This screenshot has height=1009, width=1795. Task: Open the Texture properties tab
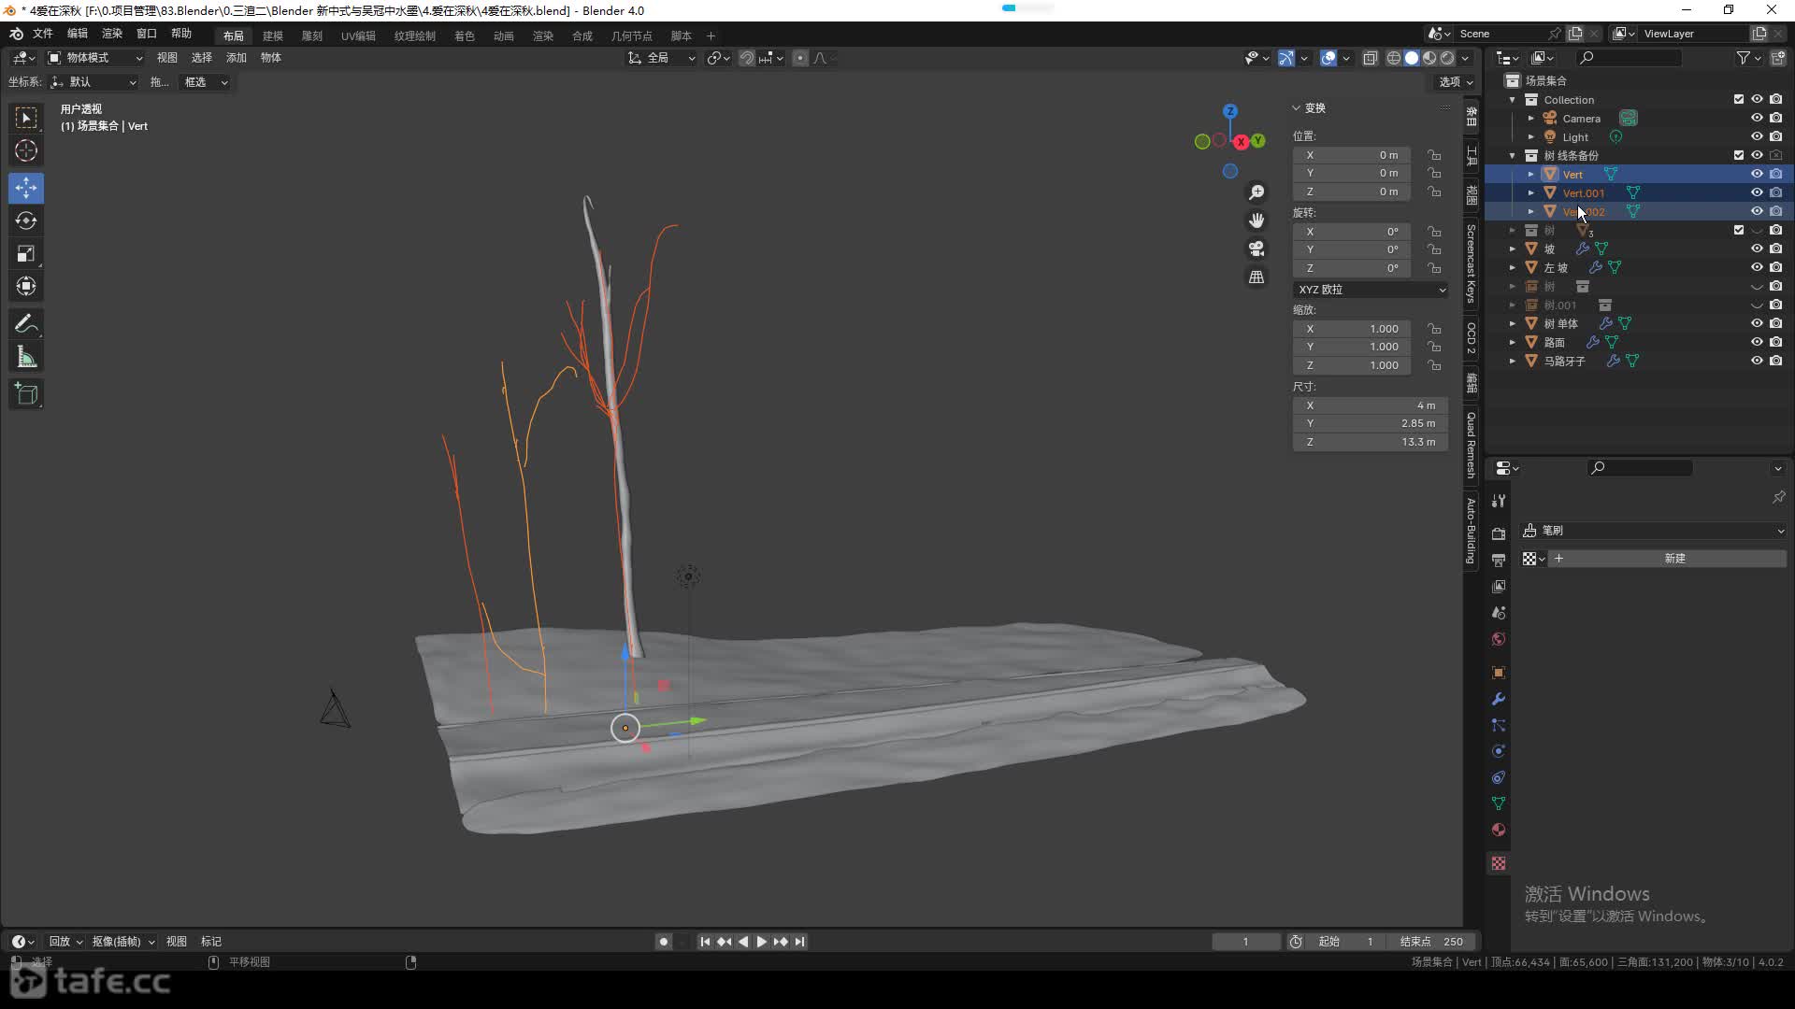1499,863
